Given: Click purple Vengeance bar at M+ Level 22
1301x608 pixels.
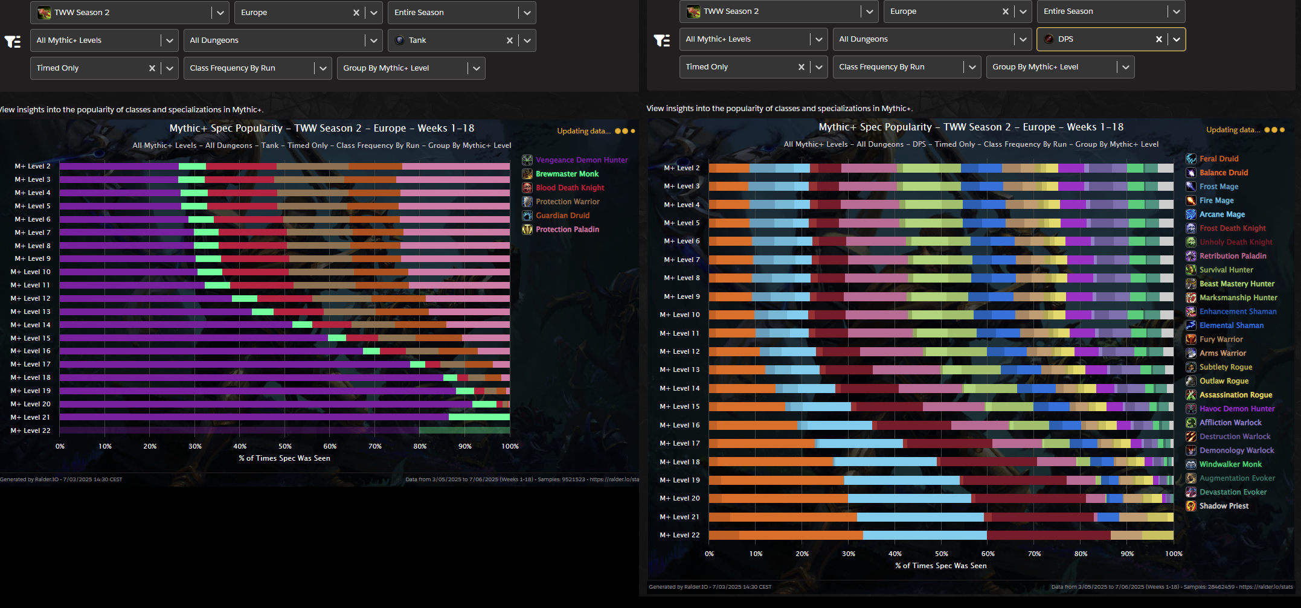Looking at the screenshot, I should (x=239, y=430).
